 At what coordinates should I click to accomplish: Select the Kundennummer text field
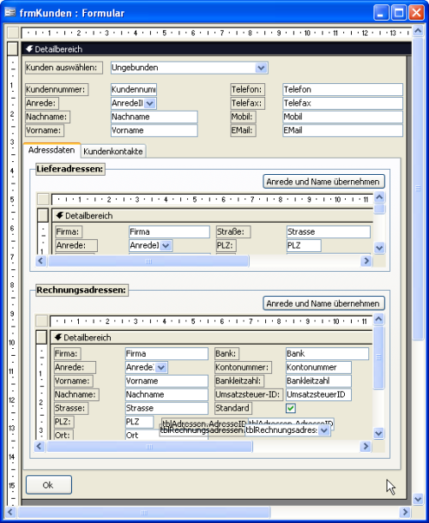134,89
